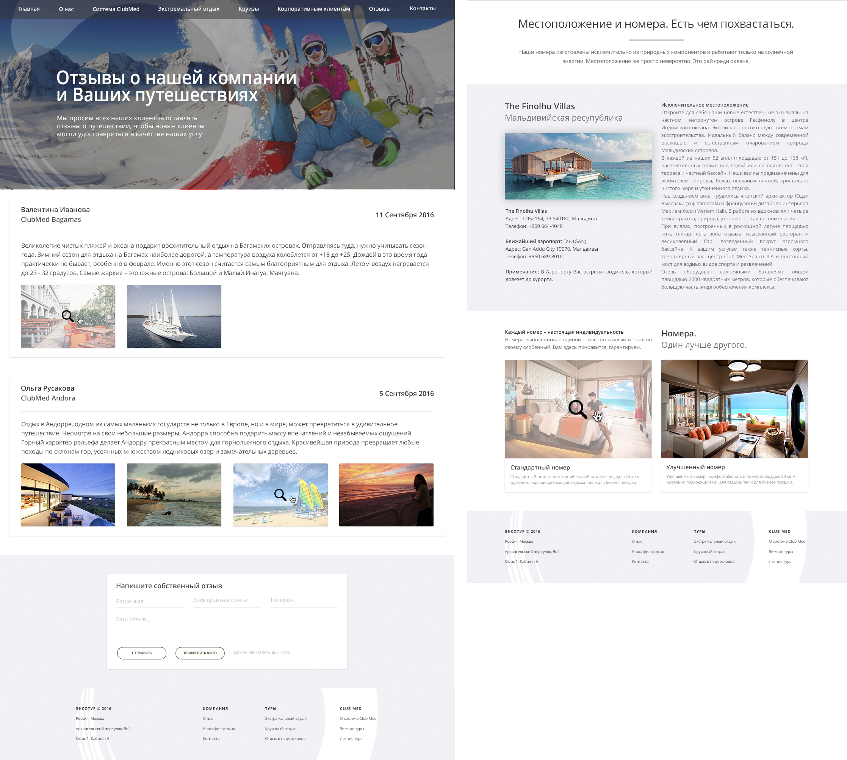
Task: Open the sunset silhouette photo thumbnail
Action: click(386, 495)
